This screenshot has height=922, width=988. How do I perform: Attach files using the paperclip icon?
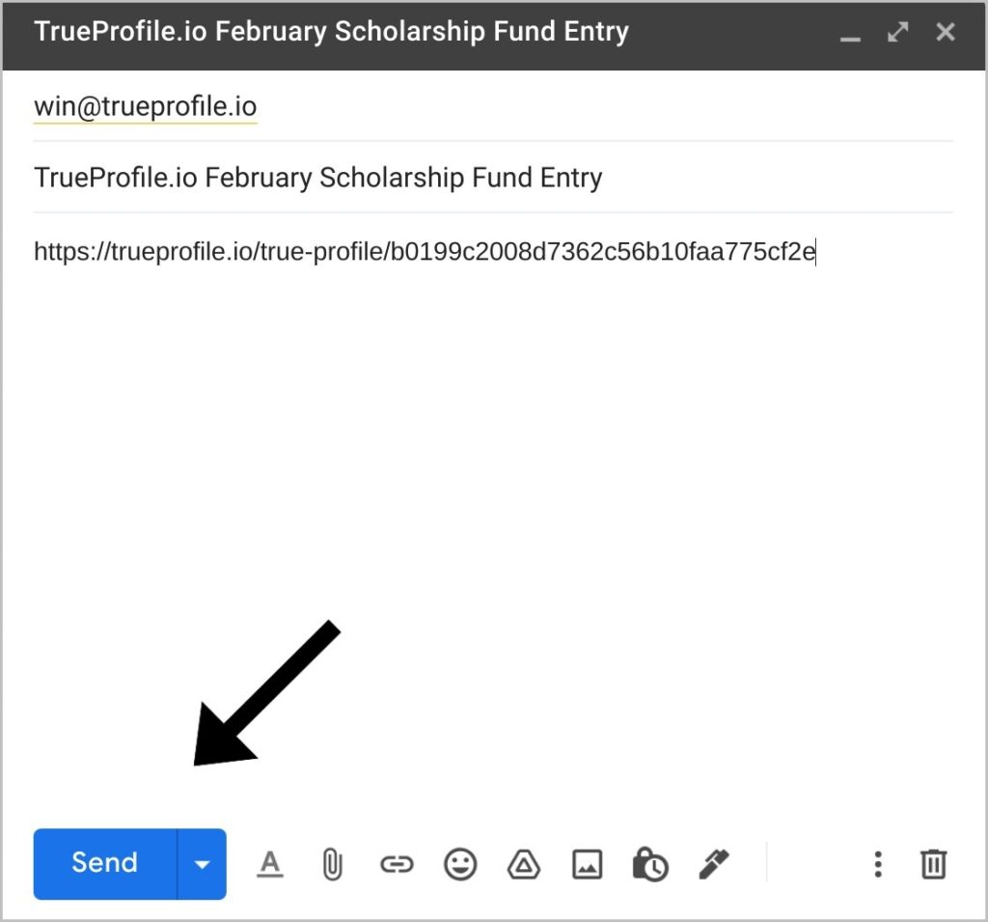pos(332,864)
